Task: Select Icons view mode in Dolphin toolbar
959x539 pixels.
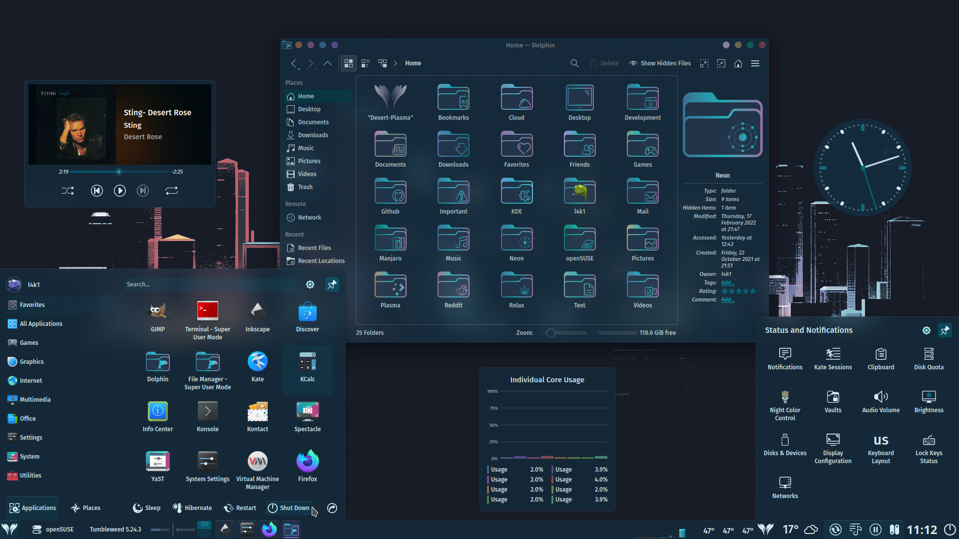Action: pos(349,63)
